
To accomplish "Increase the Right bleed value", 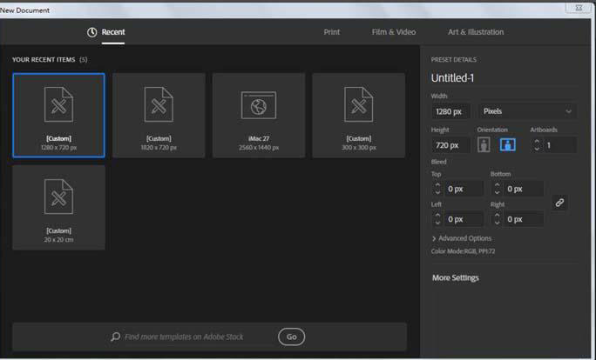I will click(497, 216).
